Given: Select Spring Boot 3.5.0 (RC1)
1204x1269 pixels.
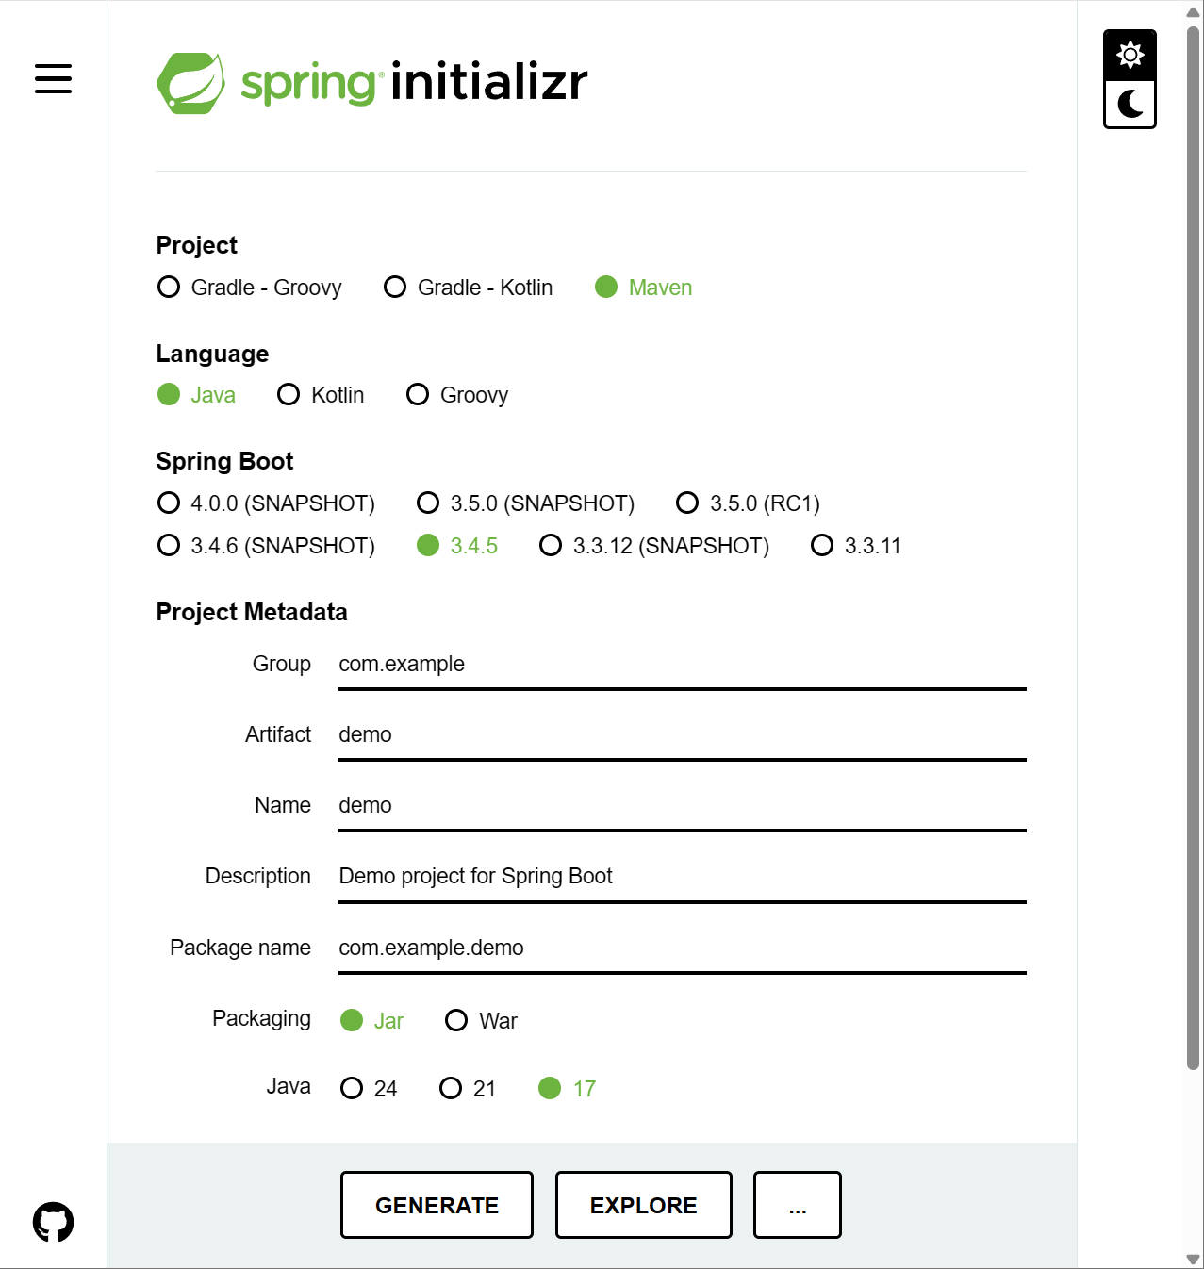Looking at the screenshot, I should click(x=749, y=503).
